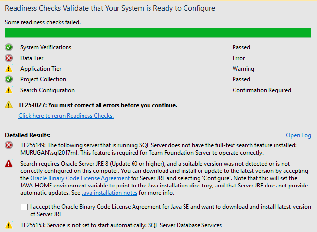Click the green readiness progress bar
317x232 pixels.
pyautogui.click(x=158, y=32)
